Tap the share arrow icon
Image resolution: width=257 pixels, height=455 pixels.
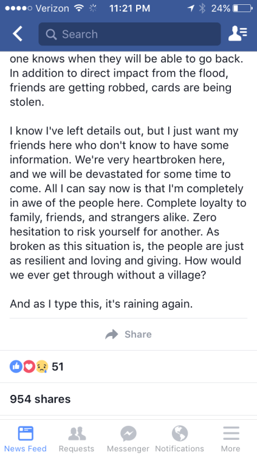112,334
